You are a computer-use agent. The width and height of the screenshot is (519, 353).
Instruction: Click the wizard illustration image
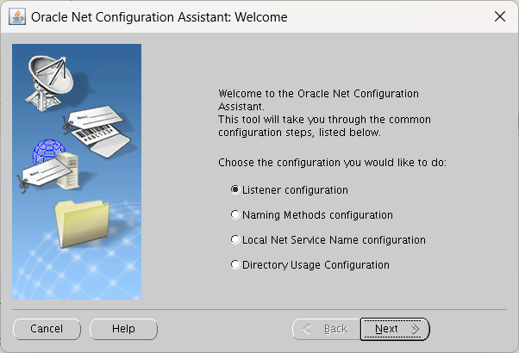(x=77, y=171)
